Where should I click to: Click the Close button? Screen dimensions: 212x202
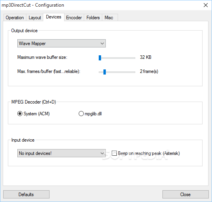tap(186, 195)
